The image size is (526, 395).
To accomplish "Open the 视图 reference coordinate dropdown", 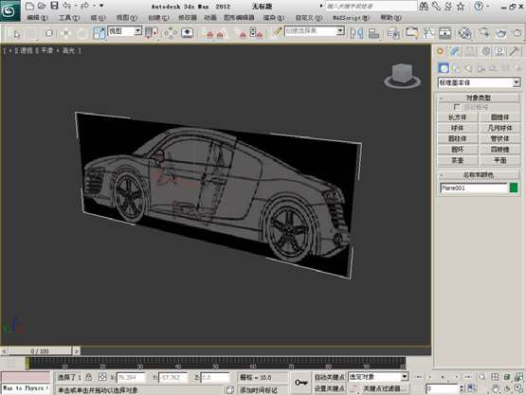I will tap(124, 31).
